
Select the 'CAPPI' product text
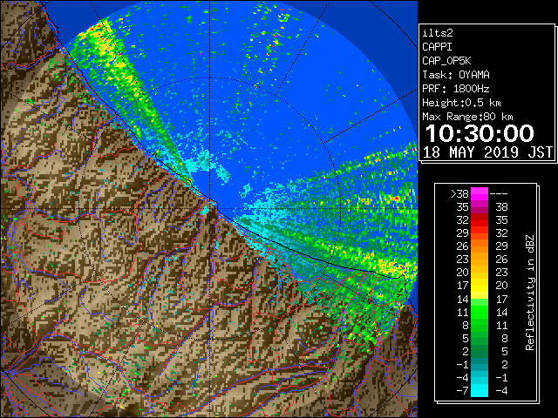coord(437,47)
